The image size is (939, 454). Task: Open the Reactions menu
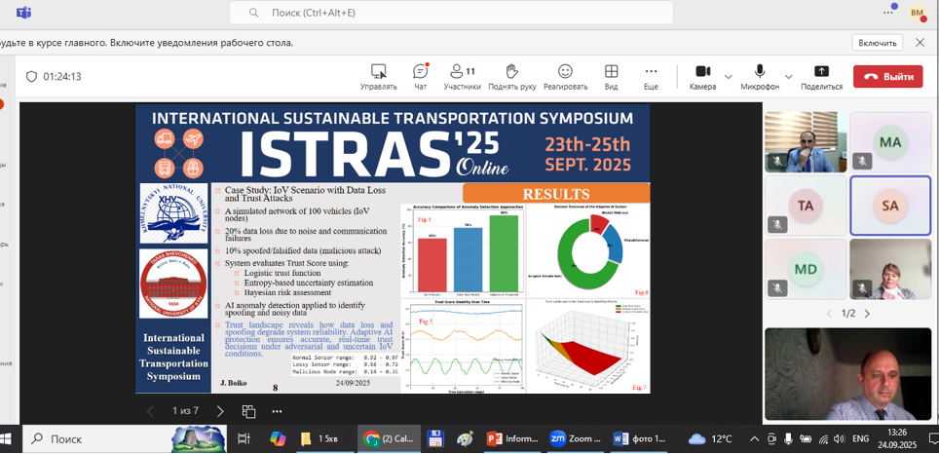(x=565, y=76)
